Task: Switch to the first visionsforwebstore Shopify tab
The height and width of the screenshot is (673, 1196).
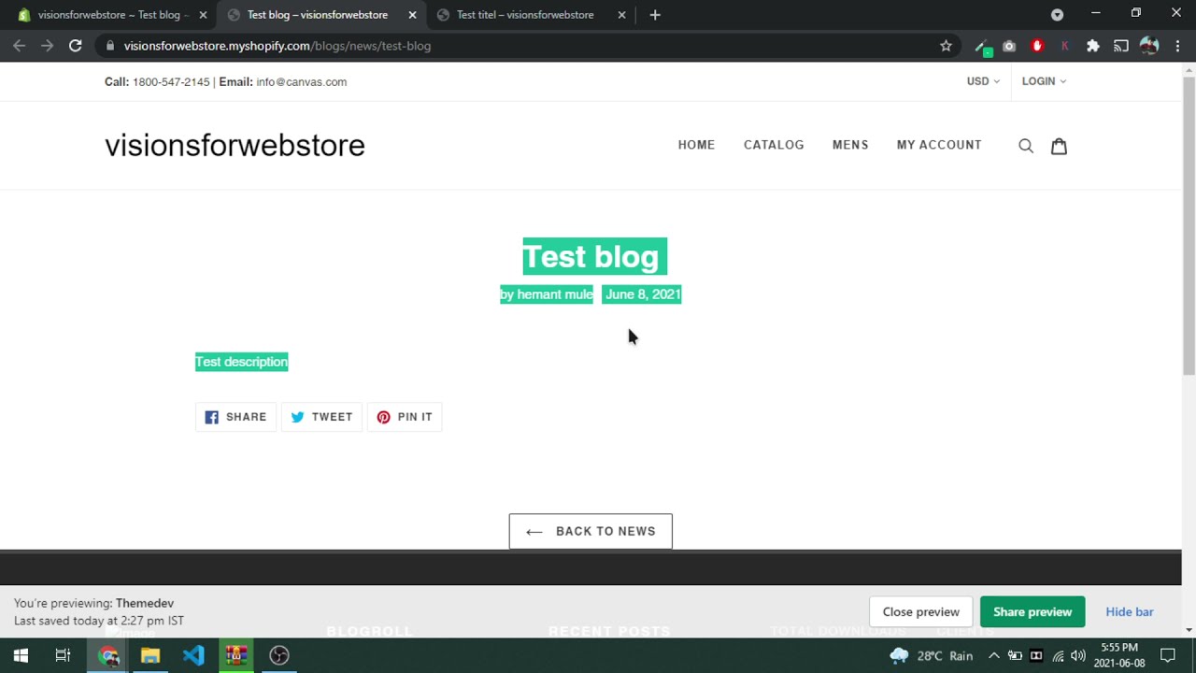Action: [109, 15]
